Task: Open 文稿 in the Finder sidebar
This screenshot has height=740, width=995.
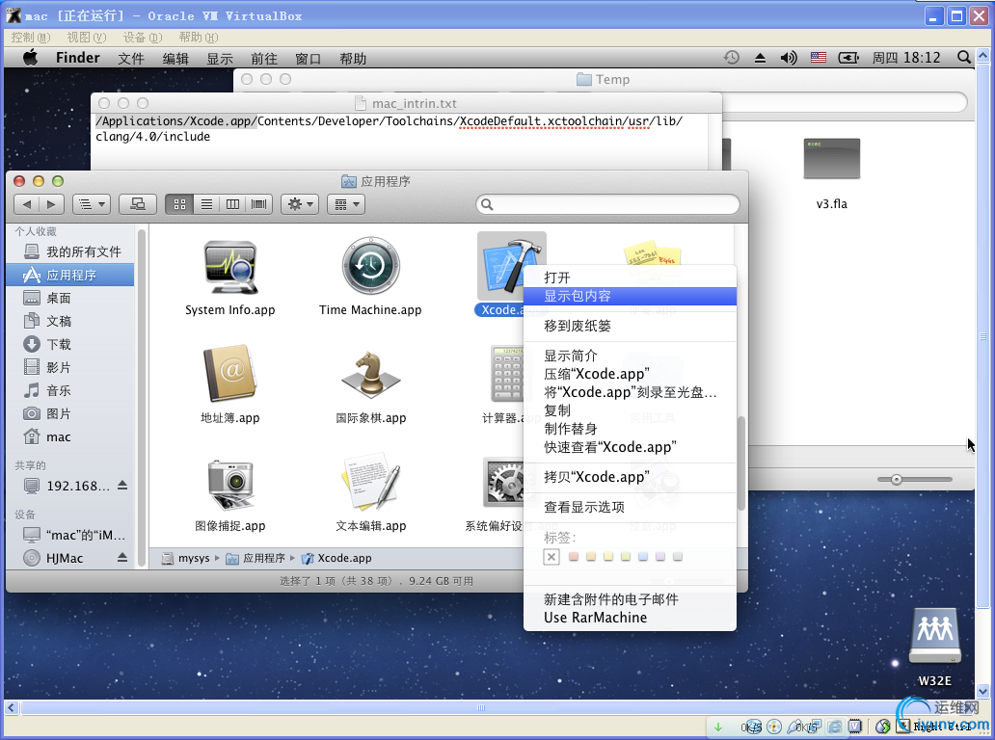Action: 71,322
